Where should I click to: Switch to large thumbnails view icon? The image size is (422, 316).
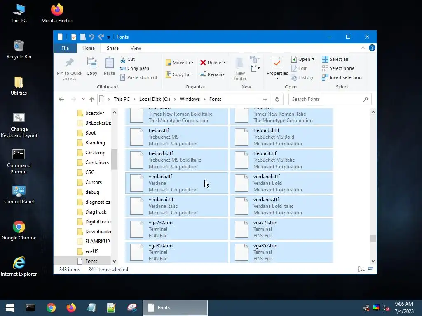tap(370, 269)
